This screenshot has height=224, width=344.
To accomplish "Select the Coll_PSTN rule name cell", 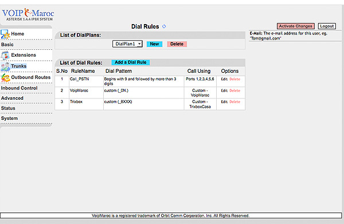I will (86, 81).
